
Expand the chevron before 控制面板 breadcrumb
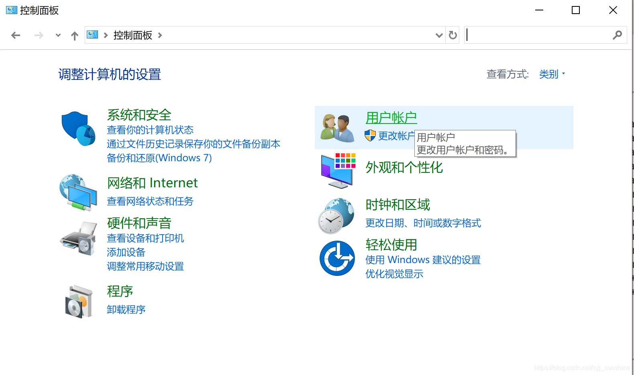(x=106, y=35)
